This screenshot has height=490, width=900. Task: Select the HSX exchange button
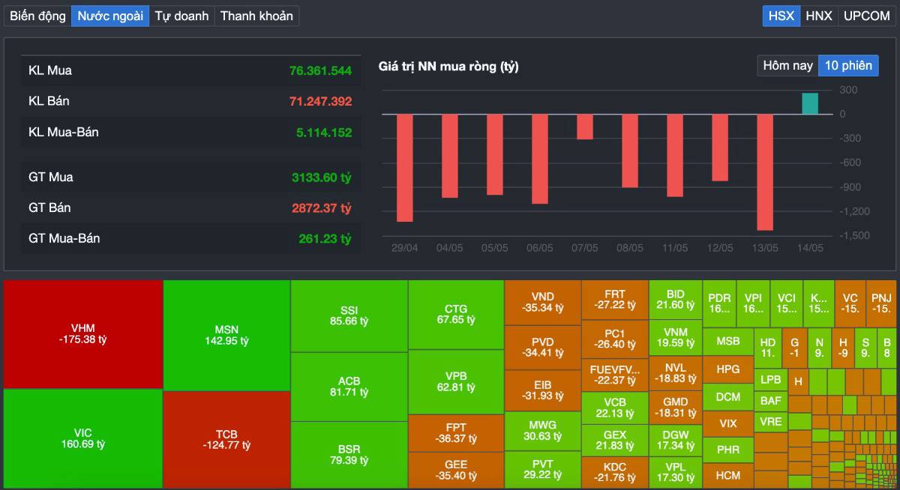click(781, 16)
